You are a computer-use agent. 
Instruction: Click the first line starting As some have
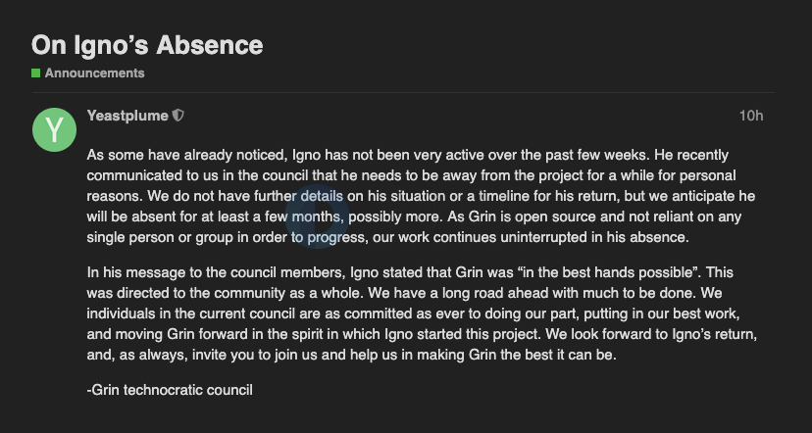pos(408,155)
